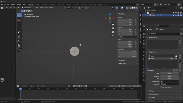The image size is (183, 103).
Task: Open shape key specials dropdown arrow
Action: click(180, 61)
